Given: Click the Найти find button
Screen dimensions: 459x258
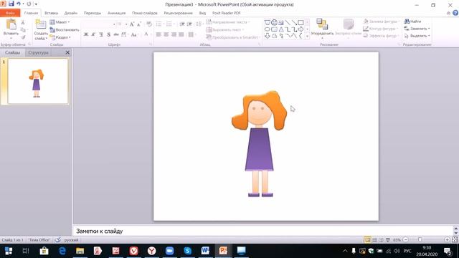Looking at the screenshot, I should pyautogui.click(x=412, y=21).
